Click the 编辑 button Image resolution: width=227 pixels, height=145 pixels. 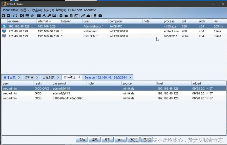[x=95, y=140]
